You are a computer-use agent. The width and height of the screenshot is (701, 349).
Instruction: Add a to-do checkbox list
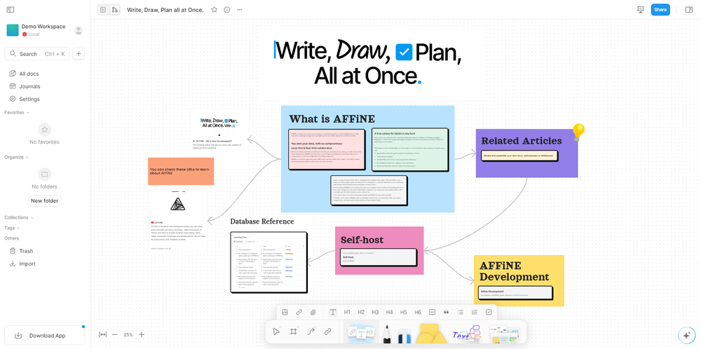point(489,312)
